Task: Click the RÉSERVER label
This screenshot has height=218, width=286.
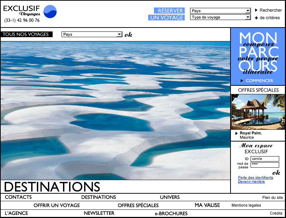Action: (x=169, y=11)
